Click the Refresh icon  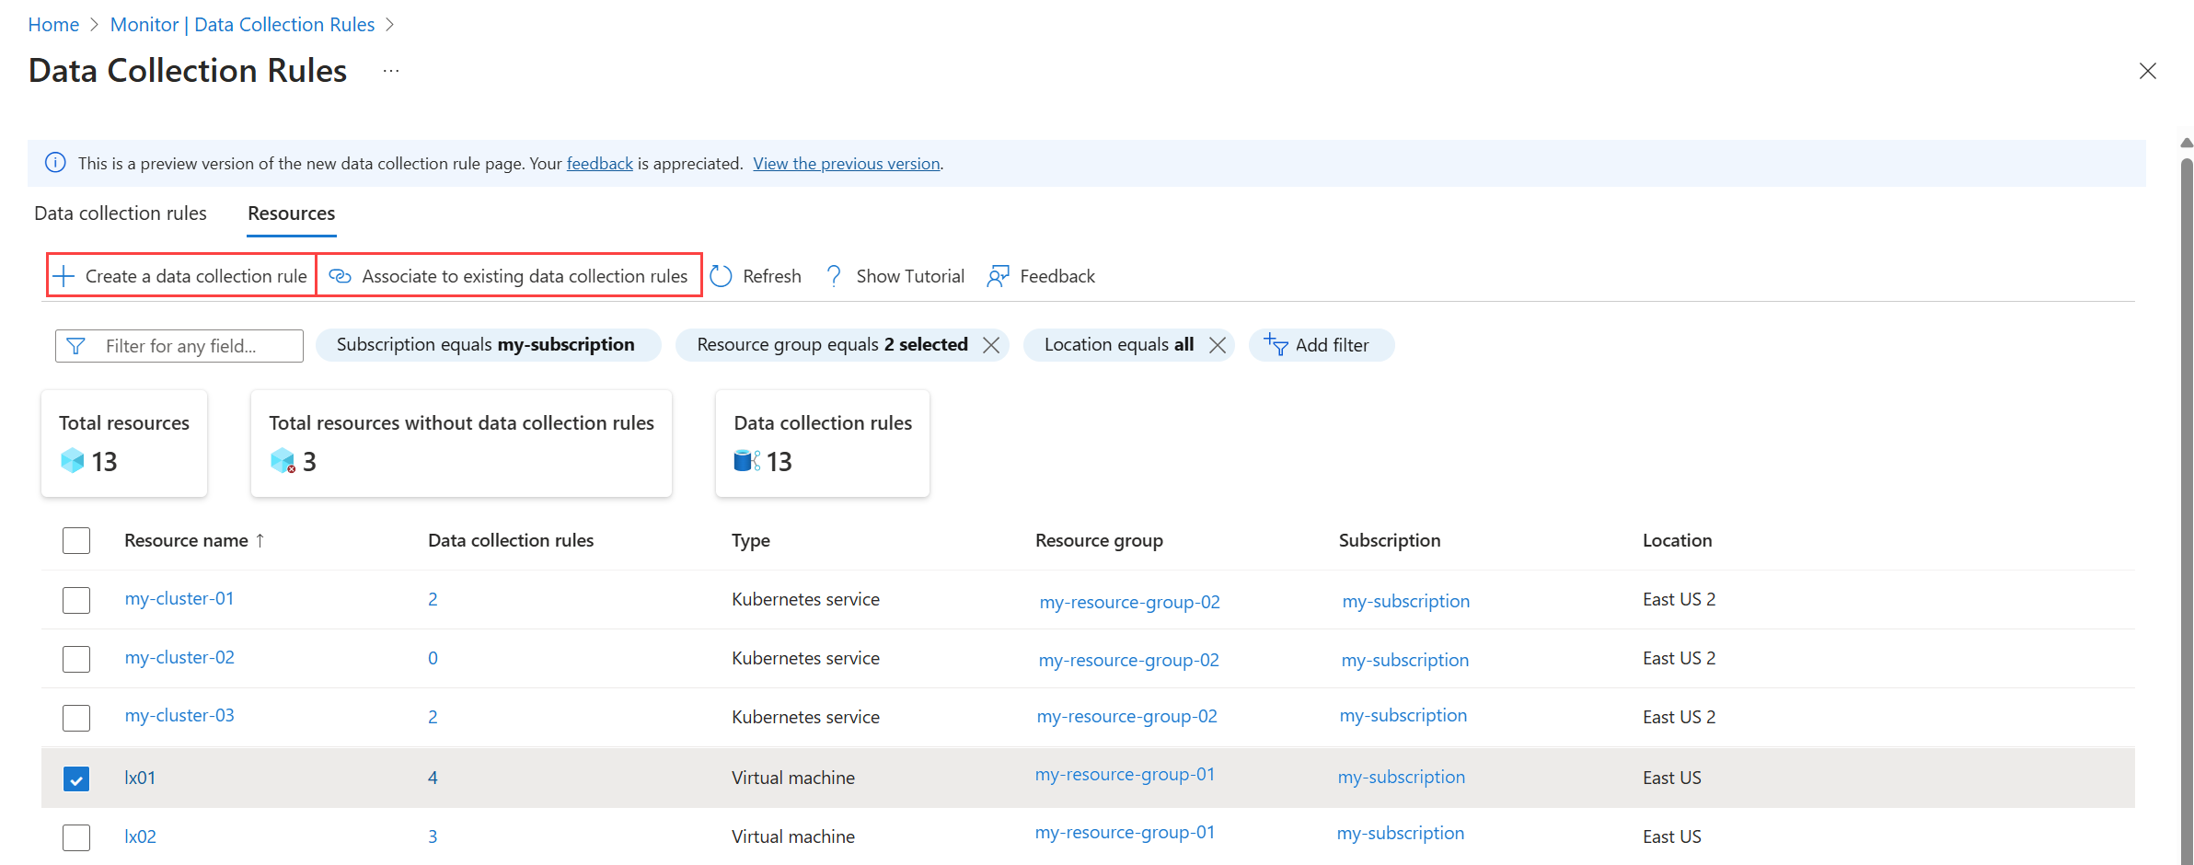coord(722,276)
